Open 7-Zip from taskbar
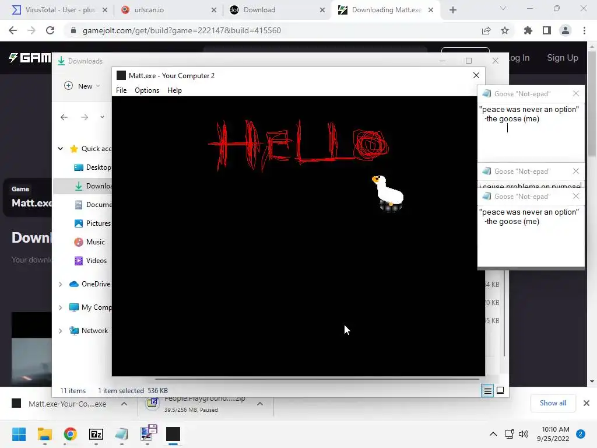Screen dimensions: 597x448 [96, 434]
